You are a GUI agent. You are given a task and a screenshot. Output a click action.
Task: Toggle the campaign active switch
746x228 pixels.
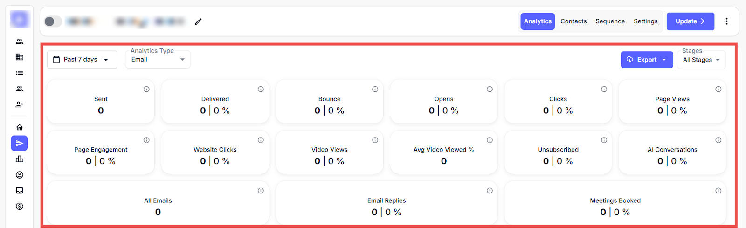coord(53,21)
